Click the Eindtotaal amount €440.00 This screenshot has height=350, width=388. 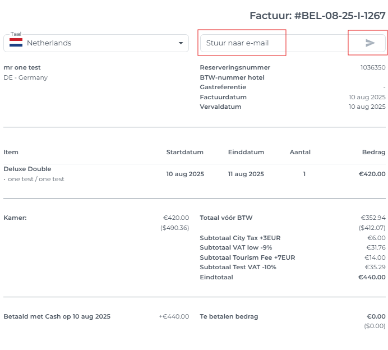[372, 277]
